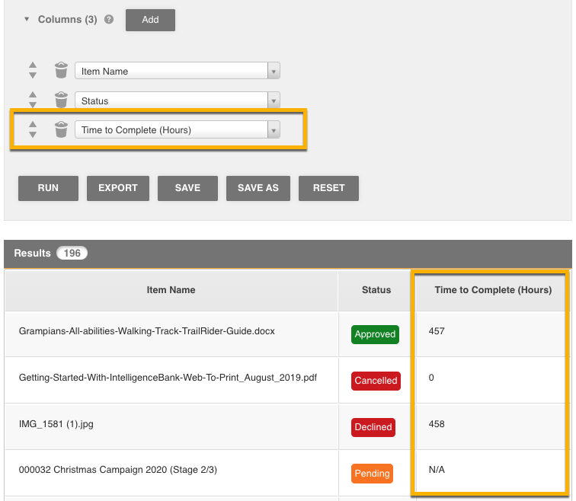576x501 pixels.
Task: Delete the Status column row
Action: pyautogui.click(x=61, y=101)
